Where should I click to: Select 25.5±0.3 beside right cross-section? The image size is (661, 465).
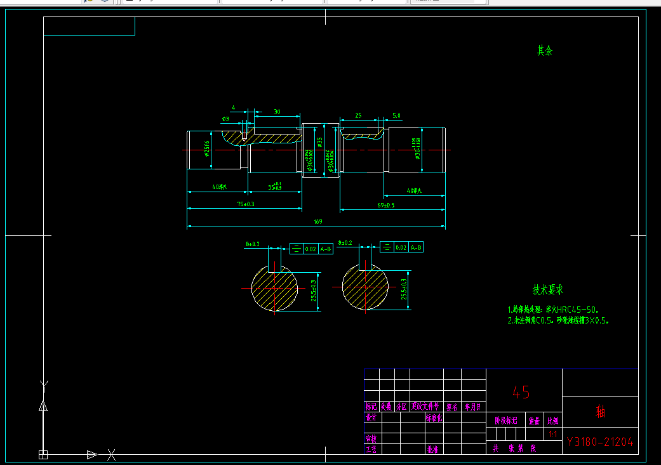[x=404, y=289]
